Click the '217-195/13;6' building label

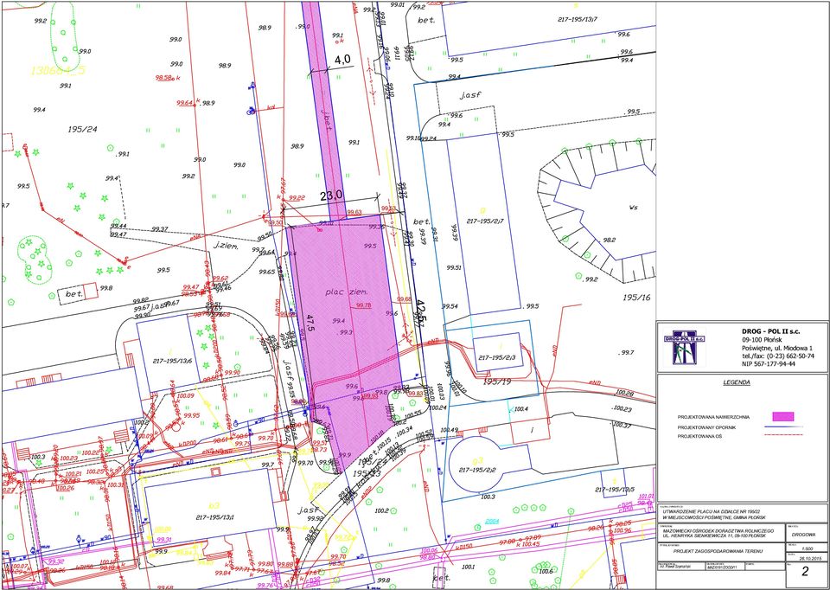172,361
